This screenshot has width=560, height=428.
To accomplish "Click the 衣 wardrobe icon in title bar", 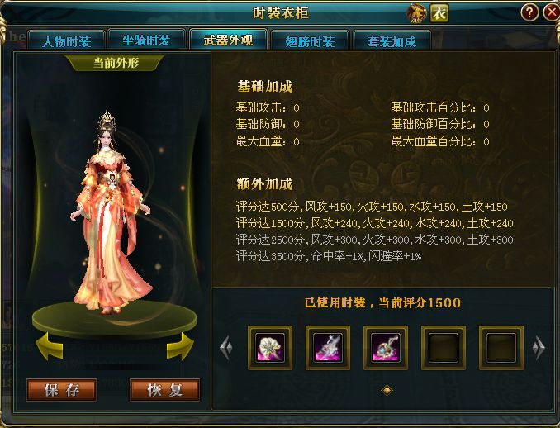I will 439,13.
